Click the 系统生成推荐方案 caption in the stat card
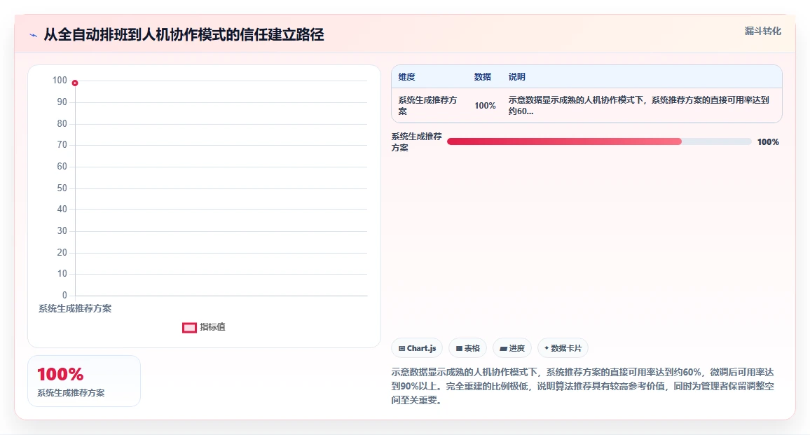The width and height of the screenshot is (810, 435). (x=71, y=393)
